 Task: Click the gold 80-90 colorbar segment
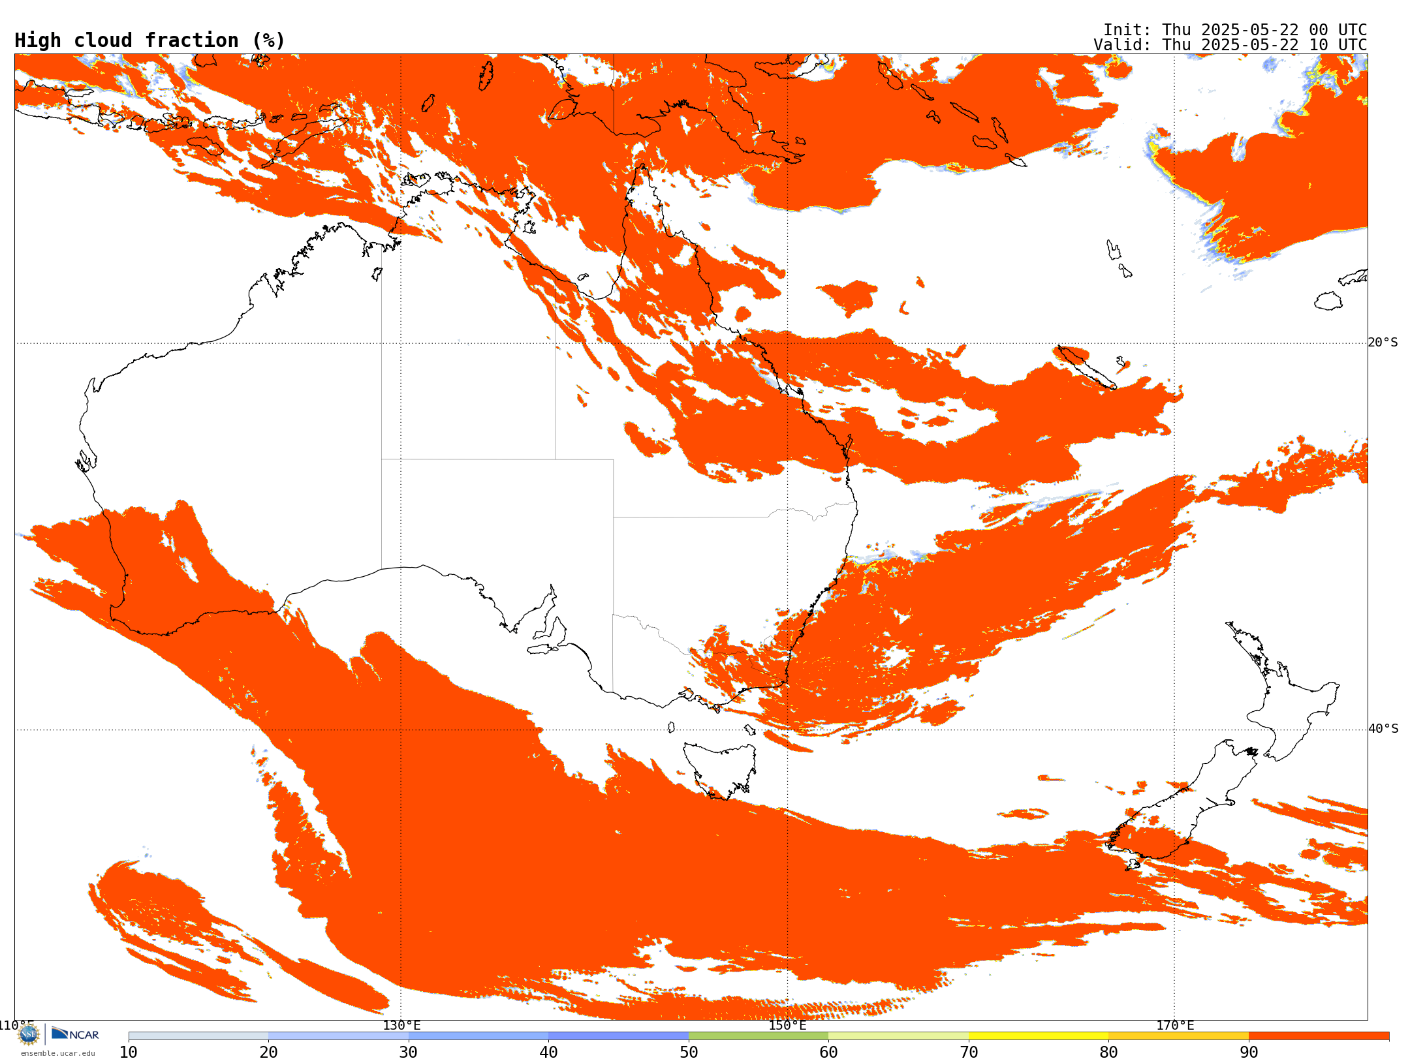pos(1178,1036)
